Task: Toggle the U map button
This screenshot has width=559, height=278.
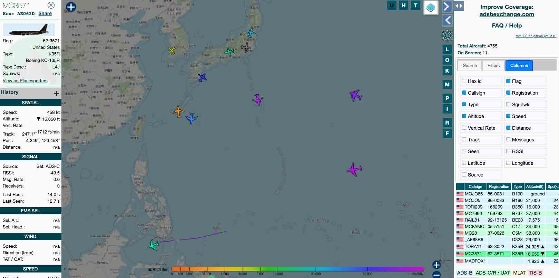Action: [392, 6]
